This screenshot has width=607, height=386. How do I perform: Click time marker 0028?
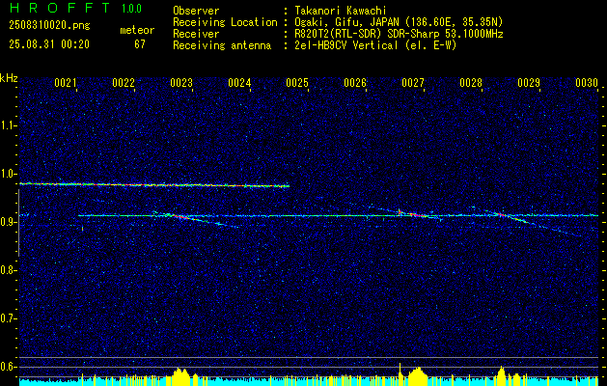point(471,82)
